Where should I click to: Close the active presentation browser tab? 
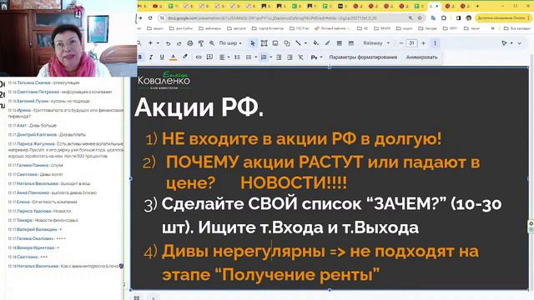coord(437,6)
